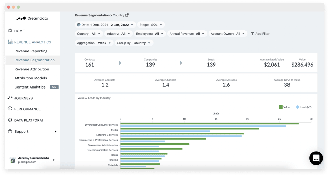Open the Employees filter dropdown

point(150,34)
